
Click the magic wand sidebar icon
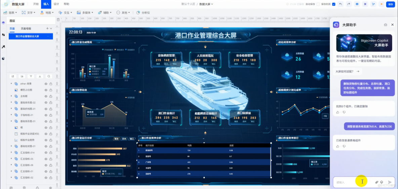(x=3, y=47)
